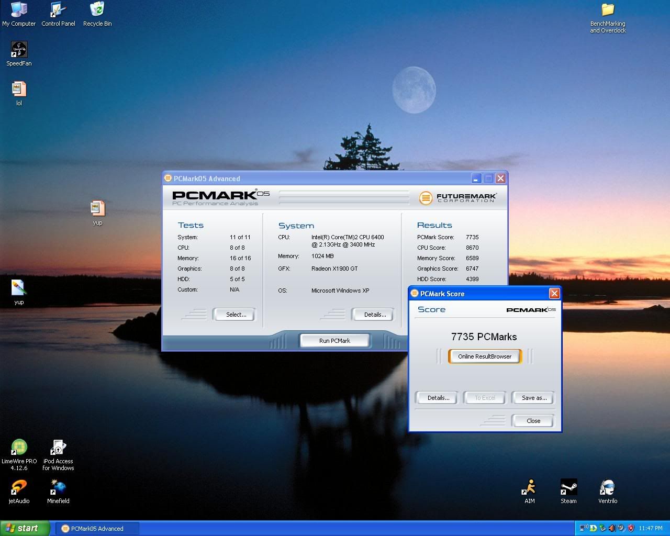Open the Control Panel shortcut icon
The height and width of the screenshot is (536, 670).
click(58, 14)
